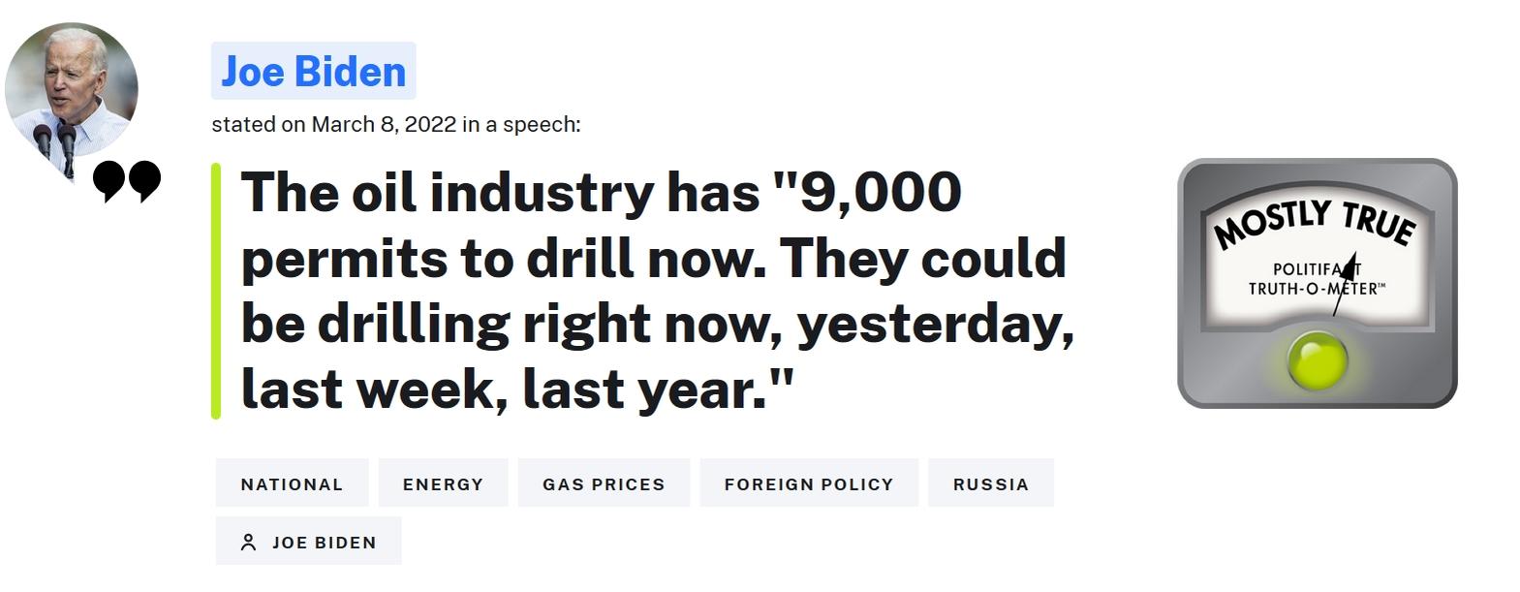Click the Truth-O-Meter needle pointer
The image size is (1520, 592).
(1344, 283)
